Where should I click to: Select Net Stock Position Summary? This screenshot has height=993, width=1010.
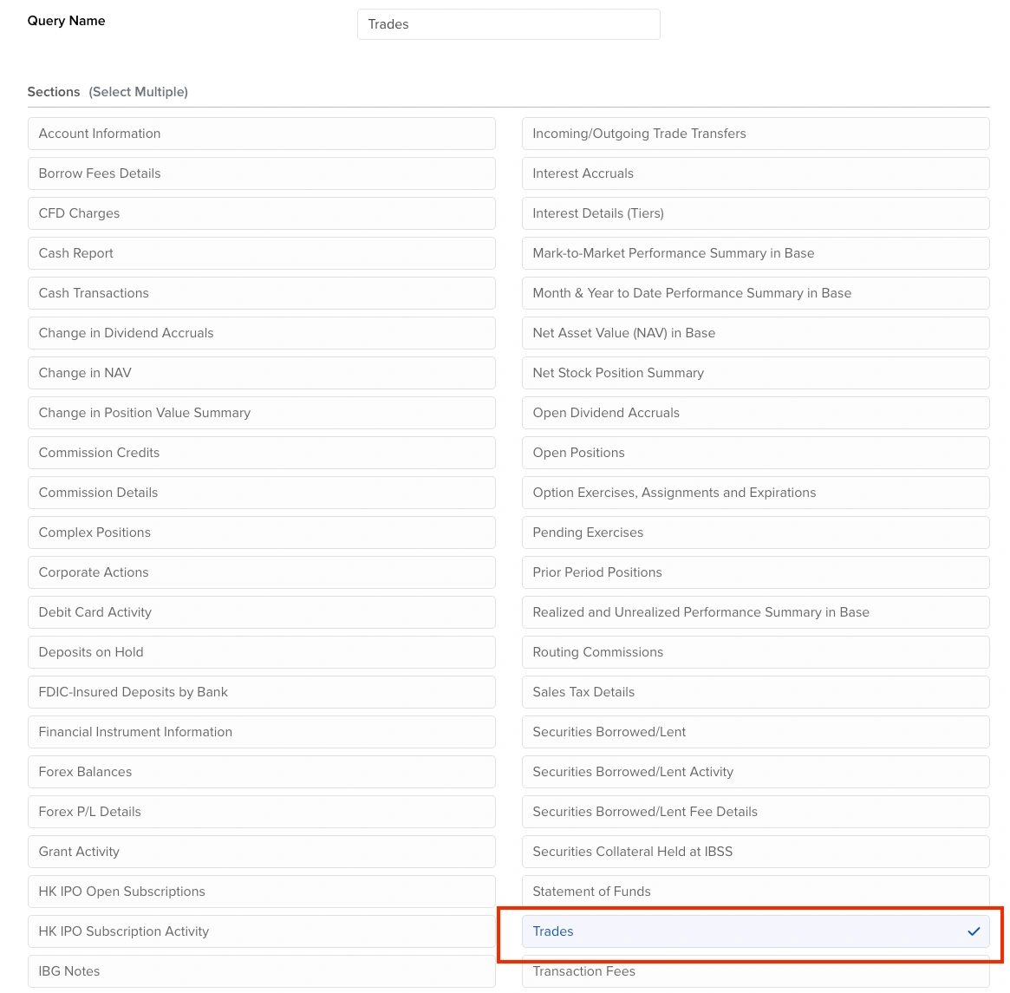(x=754, y=373)
